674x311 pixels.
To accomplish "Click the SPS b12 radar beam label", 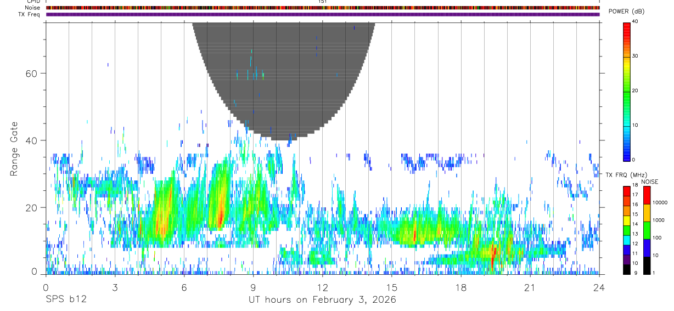I will click(65, 299).
